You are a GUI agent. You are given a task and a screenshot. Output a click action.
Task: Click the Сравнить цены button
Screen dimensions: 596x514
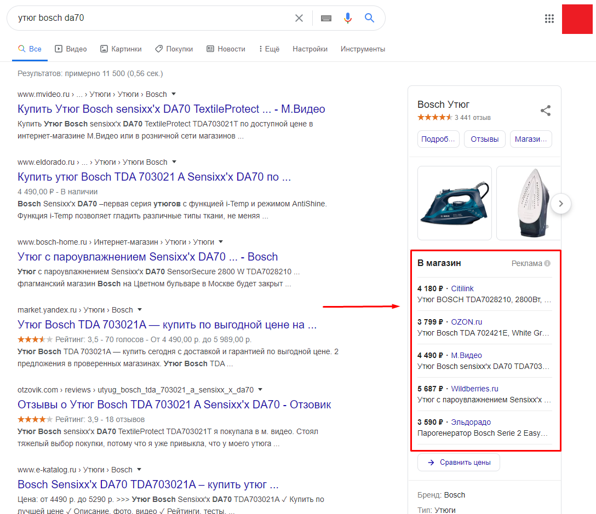459,463
